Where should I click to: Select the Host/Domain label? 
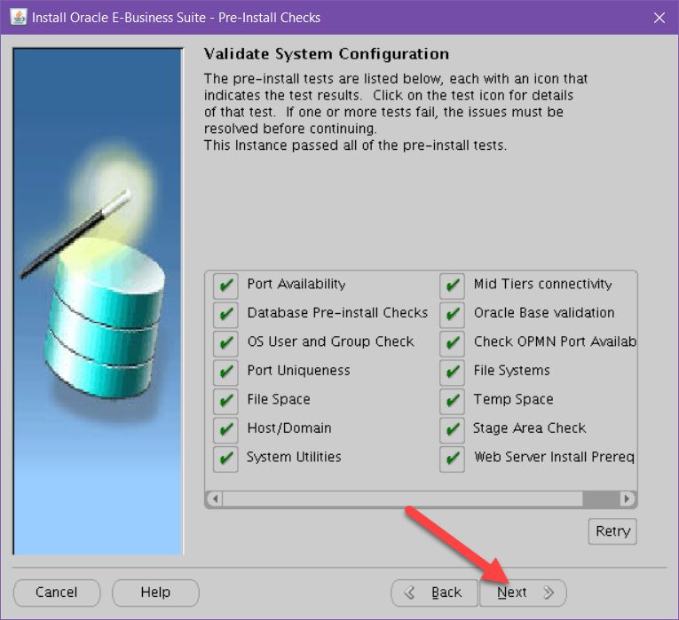tap(289, 428)
